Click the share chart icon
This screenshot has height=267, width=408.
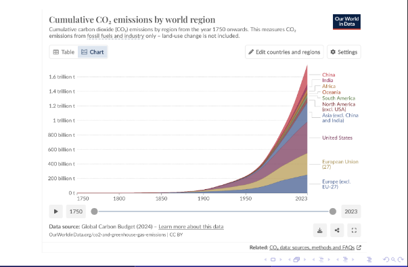coord(337,230)
